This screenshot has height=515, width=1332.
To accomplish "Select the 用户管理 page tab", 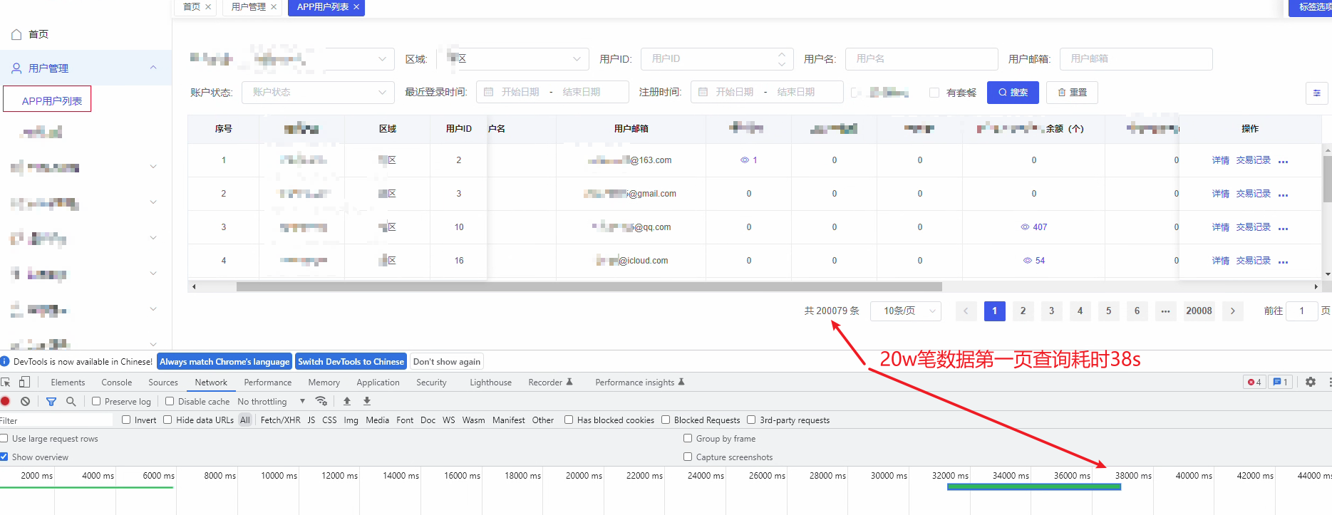I will pos(248,7).
